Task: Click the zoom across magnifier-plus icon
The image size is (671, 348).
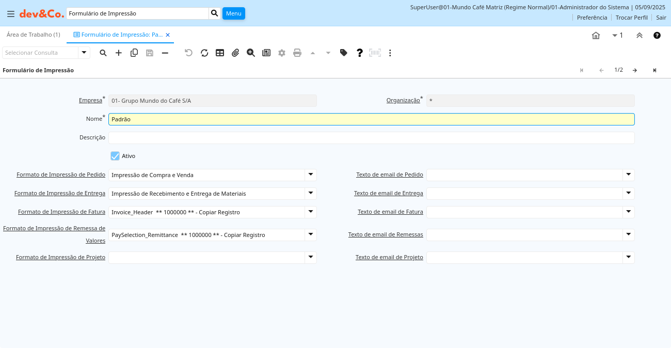Action: 251,53
